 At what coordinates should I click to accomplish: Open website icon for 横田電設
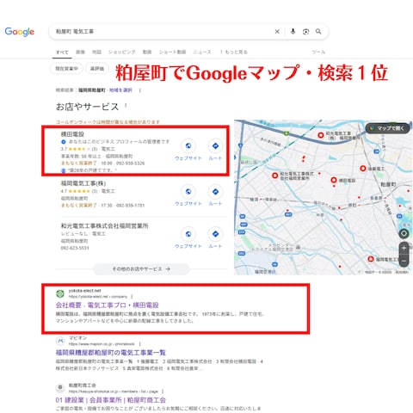pyautogui.click(x=188, y=146)
